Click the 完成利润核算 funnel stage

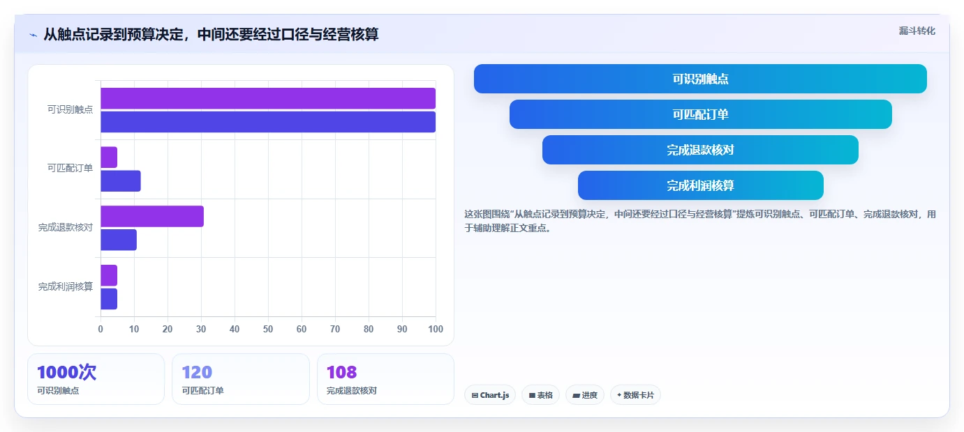700,185
